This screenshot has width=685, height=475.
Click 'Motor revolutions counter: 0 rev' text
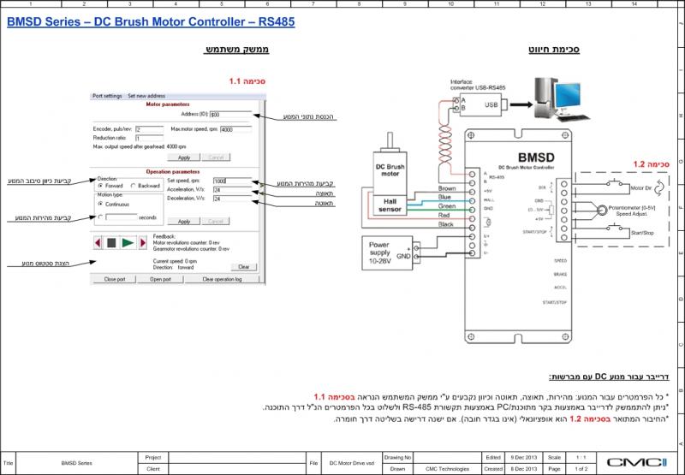tap(186, 242)
